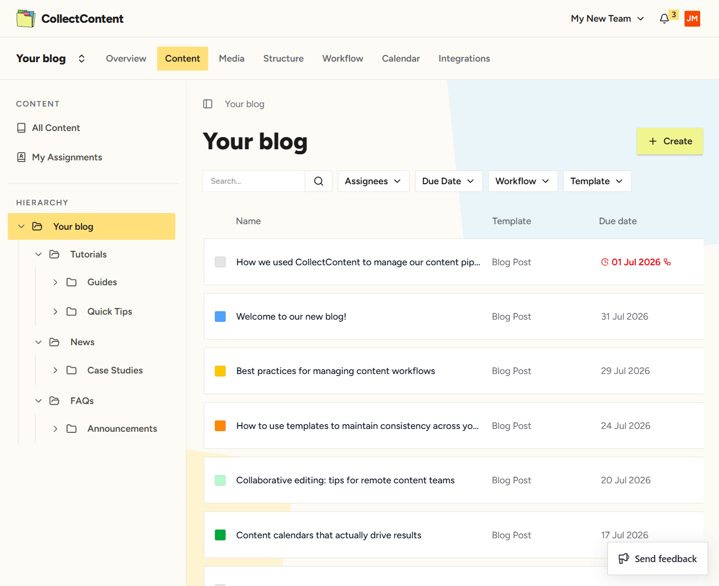Click the search magnifier button
The height and width of the screenshot is (586, 719).
tap(318, 181)
